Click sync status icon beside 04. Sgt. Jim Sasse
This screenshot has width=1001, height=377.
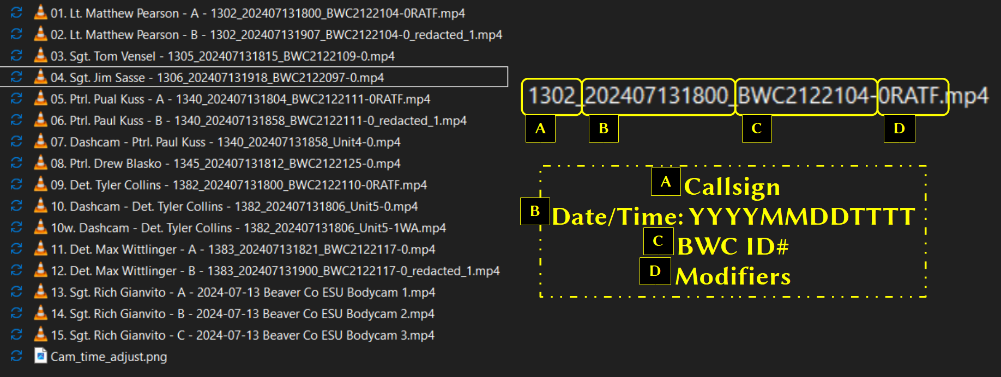(16, 77)
